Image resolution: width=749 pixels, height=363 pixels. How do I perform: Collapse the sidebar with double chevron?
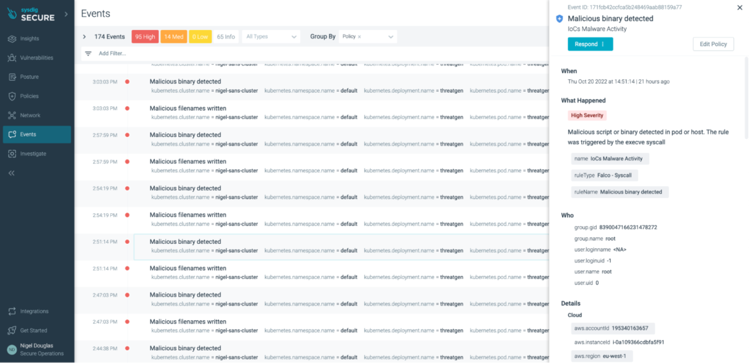[x=12, y=173]
